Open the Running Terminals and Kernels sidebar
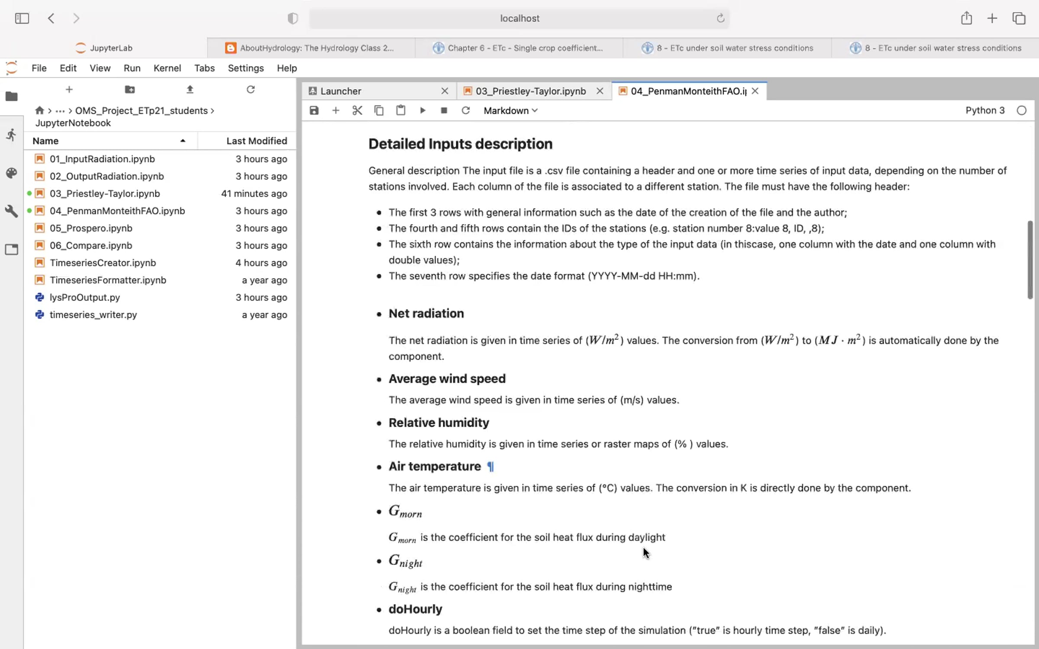 [x=11, y=135]
